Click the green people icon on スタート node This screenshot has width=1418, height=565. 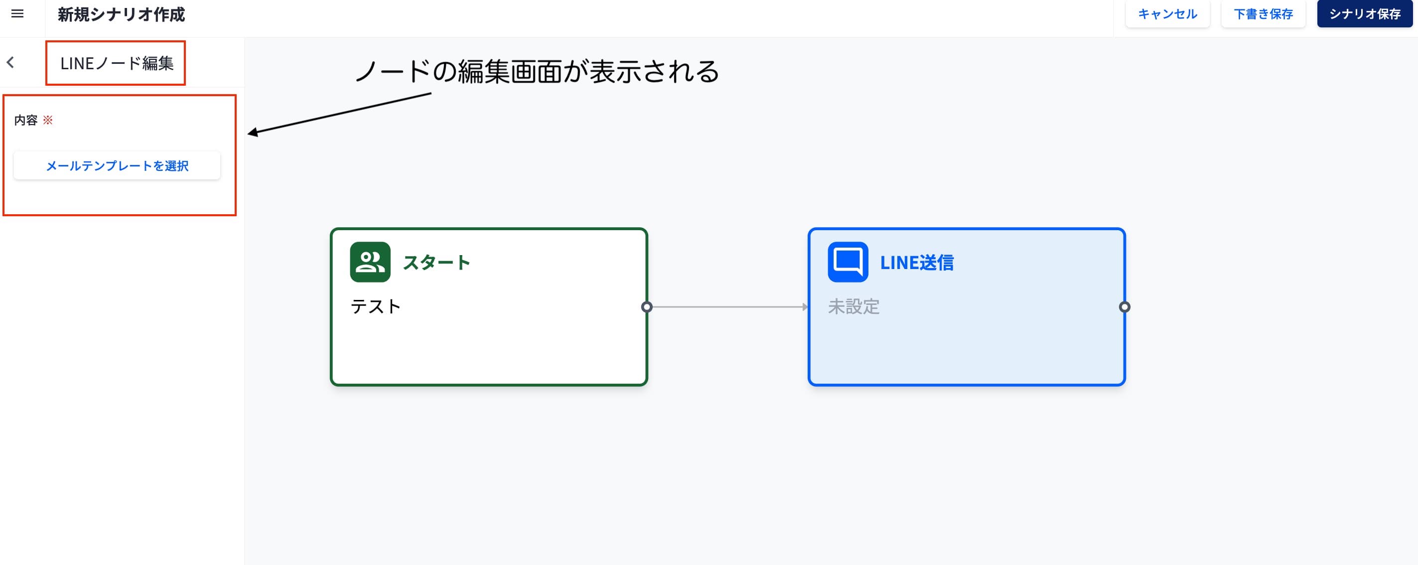pos(370,262)
